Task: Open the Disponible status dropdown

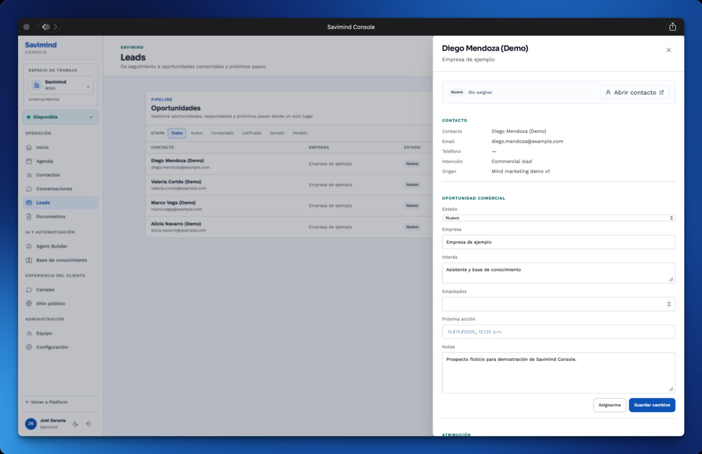Action: [61, 117]
